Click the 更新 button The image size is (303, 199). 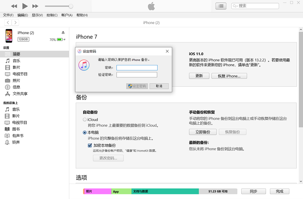pos(199,76)
